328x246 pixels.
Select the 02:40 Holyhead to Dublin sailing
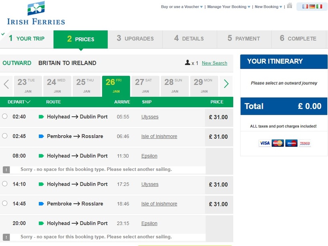click(5, 116)
